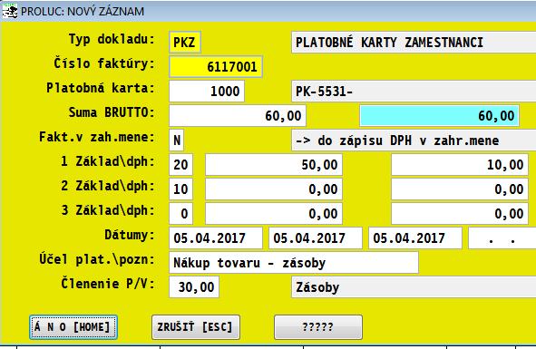
Task: Click the 'Číslo faktúry:' label
Action: point(104,63)
